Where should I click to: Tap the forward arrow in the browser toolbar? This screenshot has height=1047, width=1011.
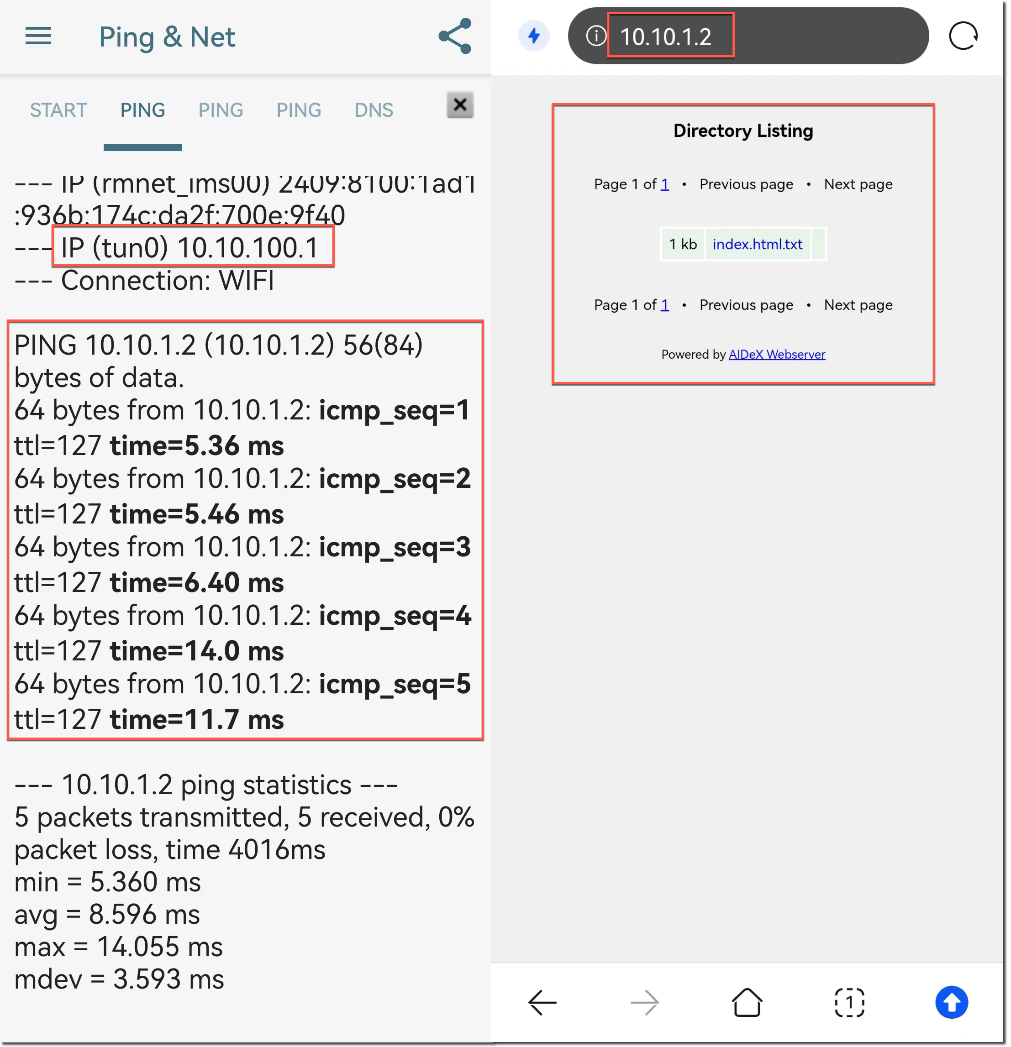645,1002
